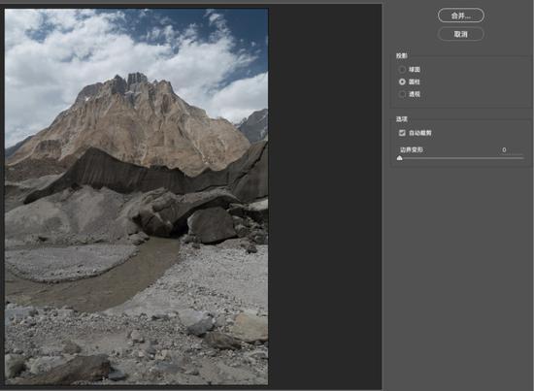Toggle the 自动裁剪 (Auto Crop) checkbox
The width and height of the screenshot is (534, 391).
click(x=402, y=133)
